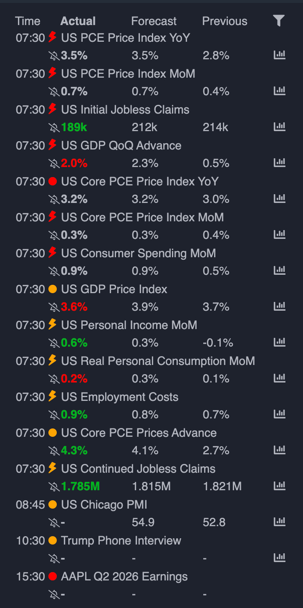Toggle alert bell for US Chicago PMI
Image resolution: width=303 pixels, height=608 pixels.
(54, 522)
